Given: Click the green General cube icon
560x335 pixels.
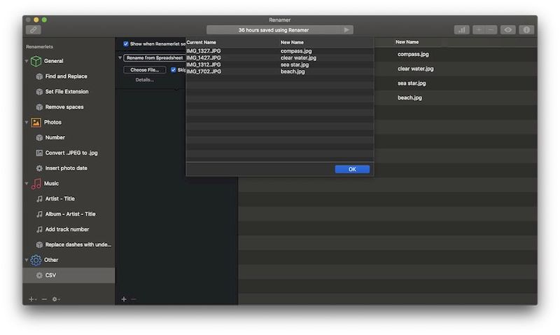Looking at the screenshot, I should [x=36, y=61].
